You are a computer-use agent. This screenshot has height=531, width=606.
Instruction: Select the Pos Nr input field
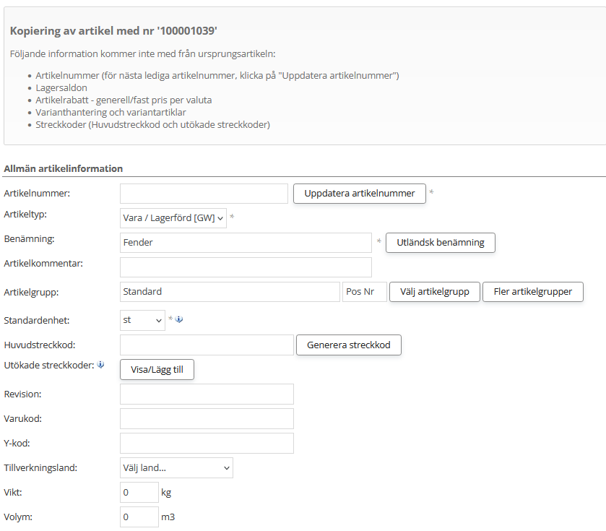tap(365, 292)
